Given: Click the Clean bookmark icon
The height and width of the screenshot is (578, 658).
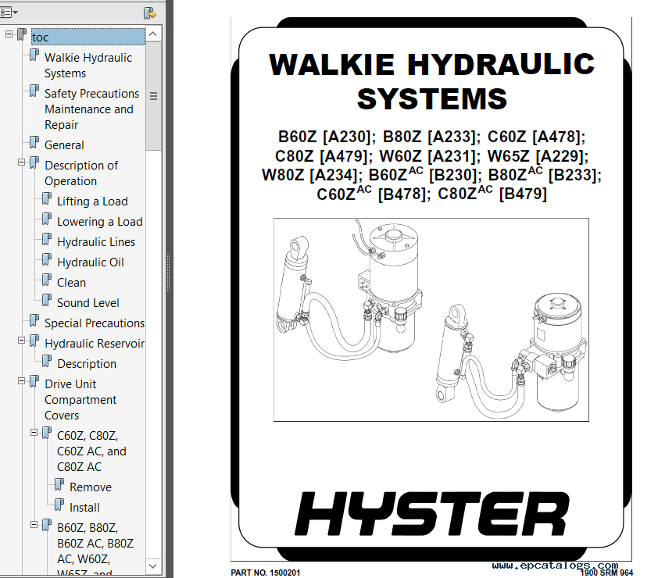Looking at the screenshot, I should coord(47,280).
